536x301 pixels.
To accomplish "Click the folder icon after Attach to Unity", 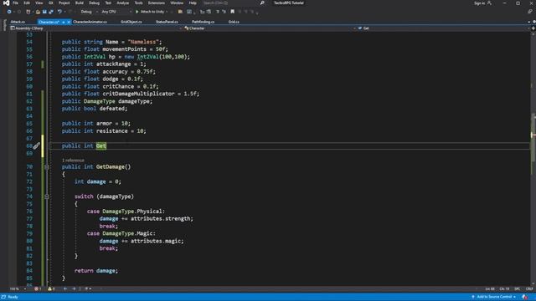I will tap(180, 12).
